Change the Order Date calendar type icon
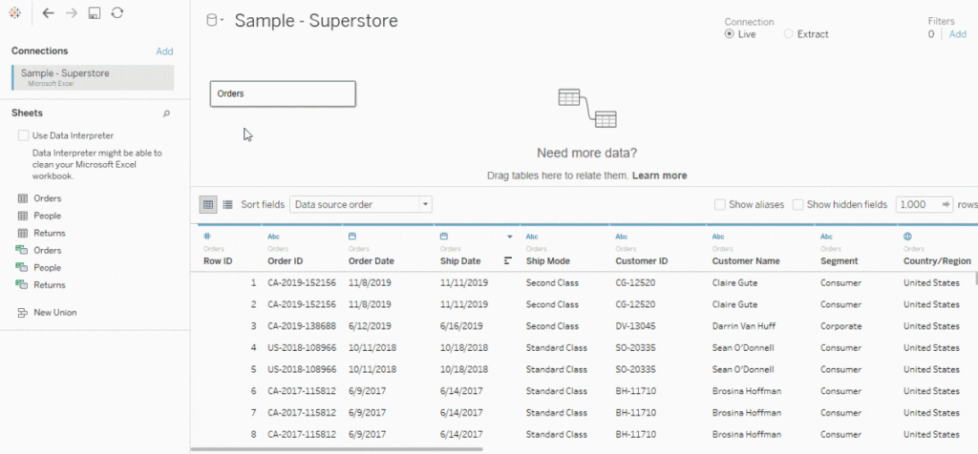Viewport: 978px width, 454px height. [351, 237]
